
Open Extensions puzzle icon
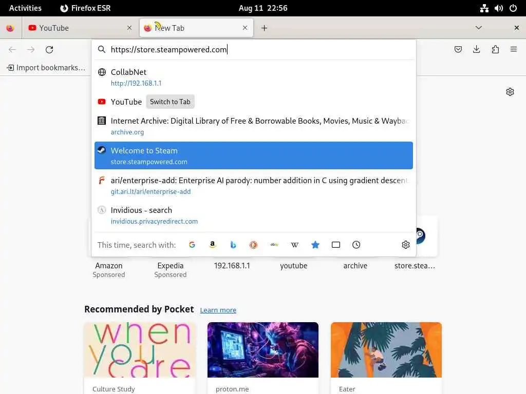point(495,50)
